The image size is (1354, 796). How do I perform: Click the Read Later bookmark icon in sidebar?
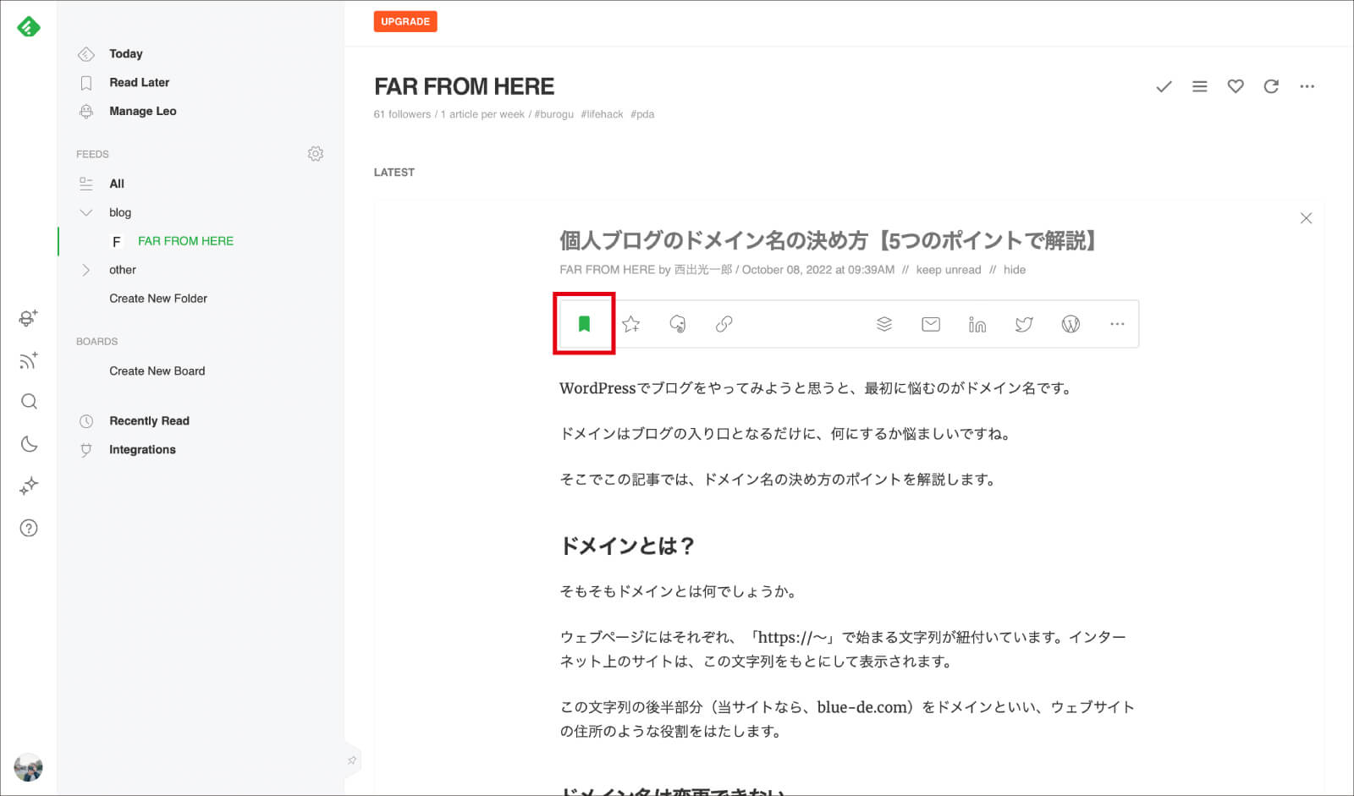tap(85, 83)
